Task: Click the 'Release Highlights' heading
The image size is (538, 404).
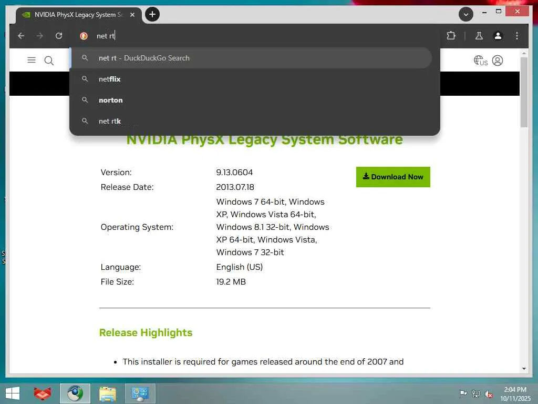Action: (x=146, y=332)
